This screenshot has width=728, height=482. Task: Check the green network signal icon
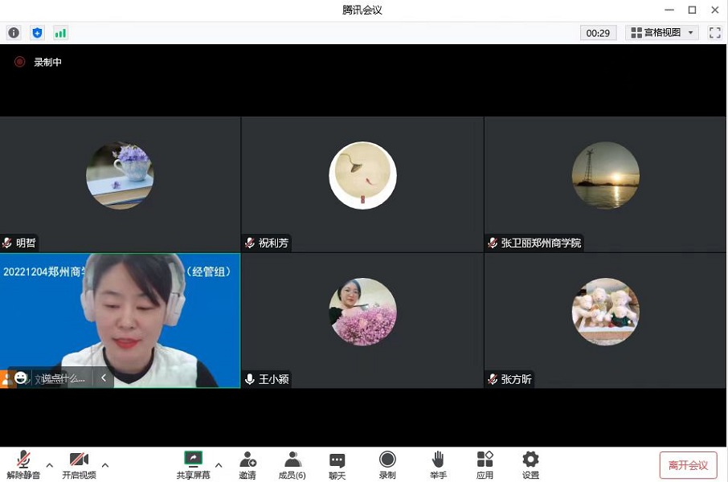pos(60,33)
